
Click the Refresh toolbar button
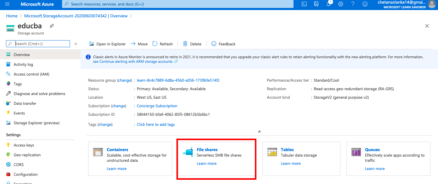(x=162, y=44)
